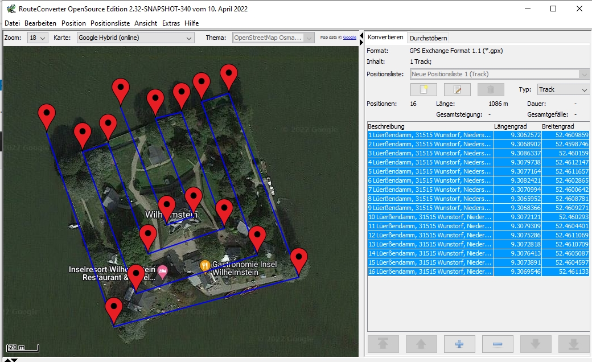Click Gastronomie Insel Wilhelmstein restaurant icon
Viewport: 592px width, 362px height.
pyautogui.click(x=205, y=265)
